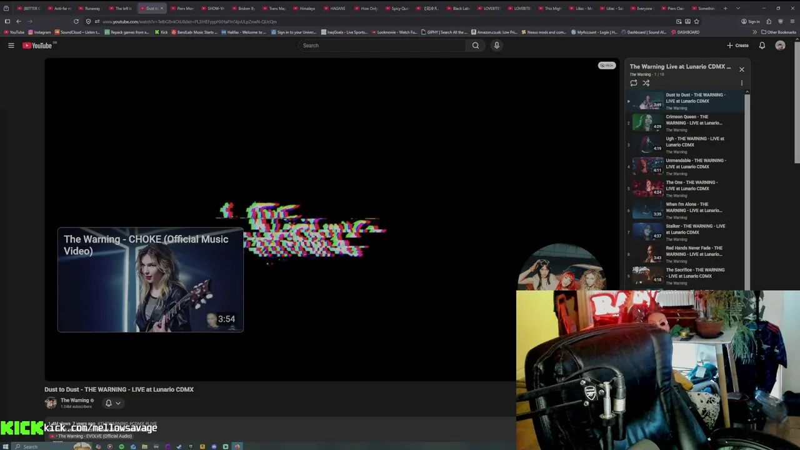Open the Firefox taskbar icon
This screenshot has width=800, height=450.
[237, 446]
